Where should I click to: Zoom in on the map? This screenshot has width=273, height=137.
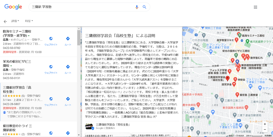pyautogui.click(x=265, y=124)
